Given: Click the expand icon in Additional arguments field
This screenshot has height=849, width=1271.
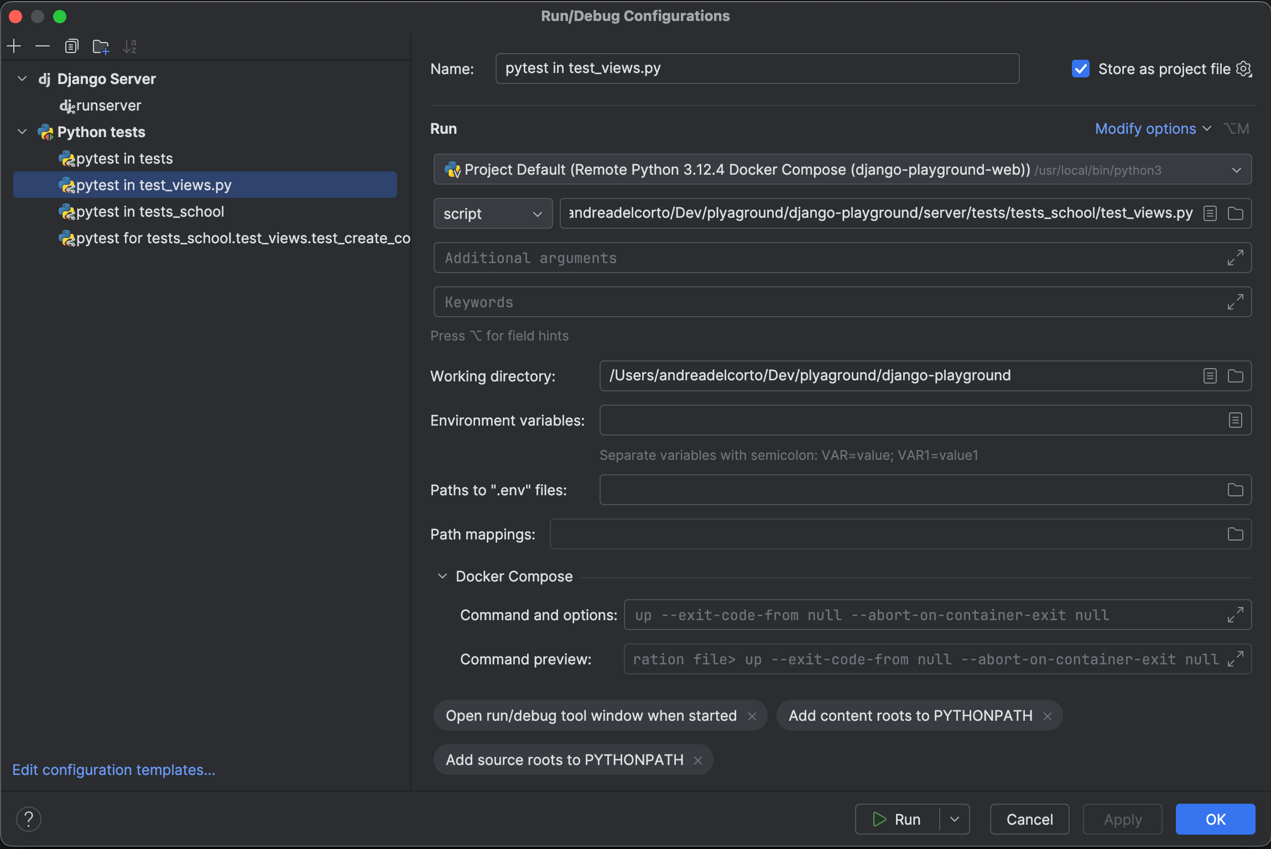Looking at the screenshot, I should click(1235, 258).
